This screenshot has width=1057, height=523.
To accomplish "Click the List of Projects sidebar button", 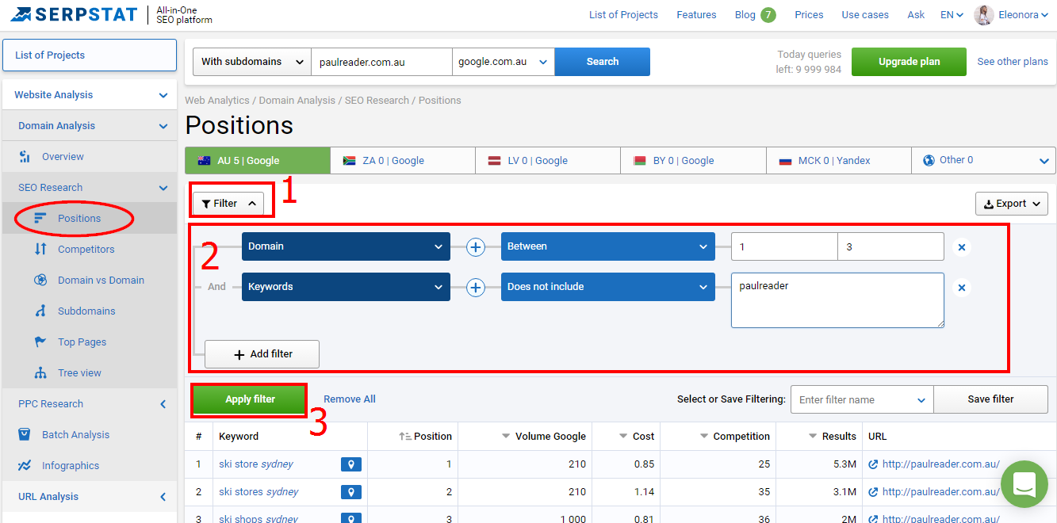I will tap(90, 55).
